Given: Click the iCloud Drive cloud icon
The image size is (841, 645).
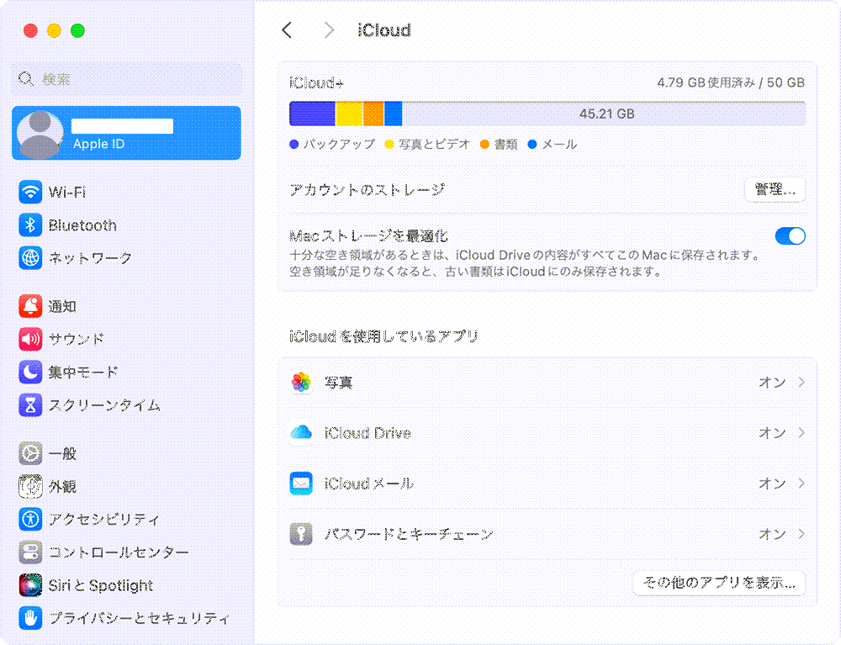Looking at the screenshot, I should point(301,433).
